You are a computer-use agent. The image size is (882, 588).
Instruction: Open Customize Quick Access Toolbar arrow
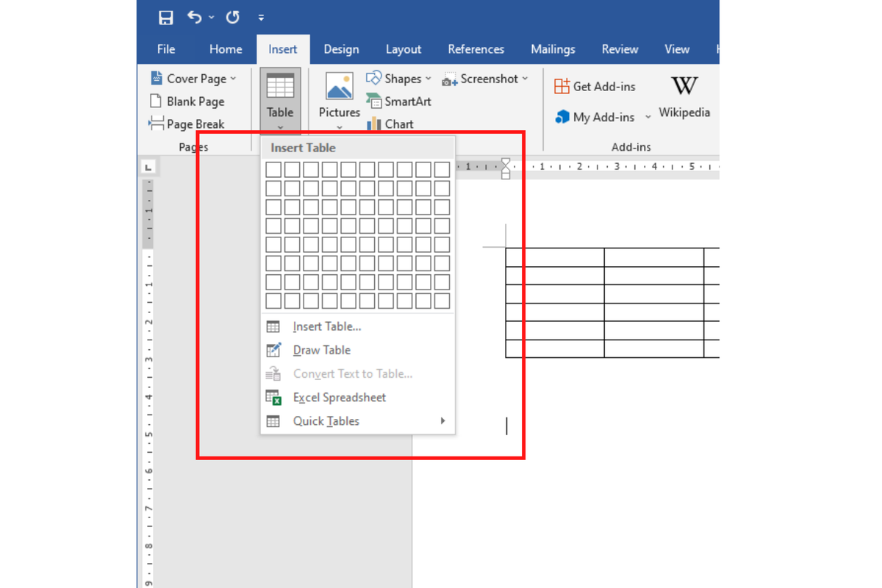(x=261, y=18)
